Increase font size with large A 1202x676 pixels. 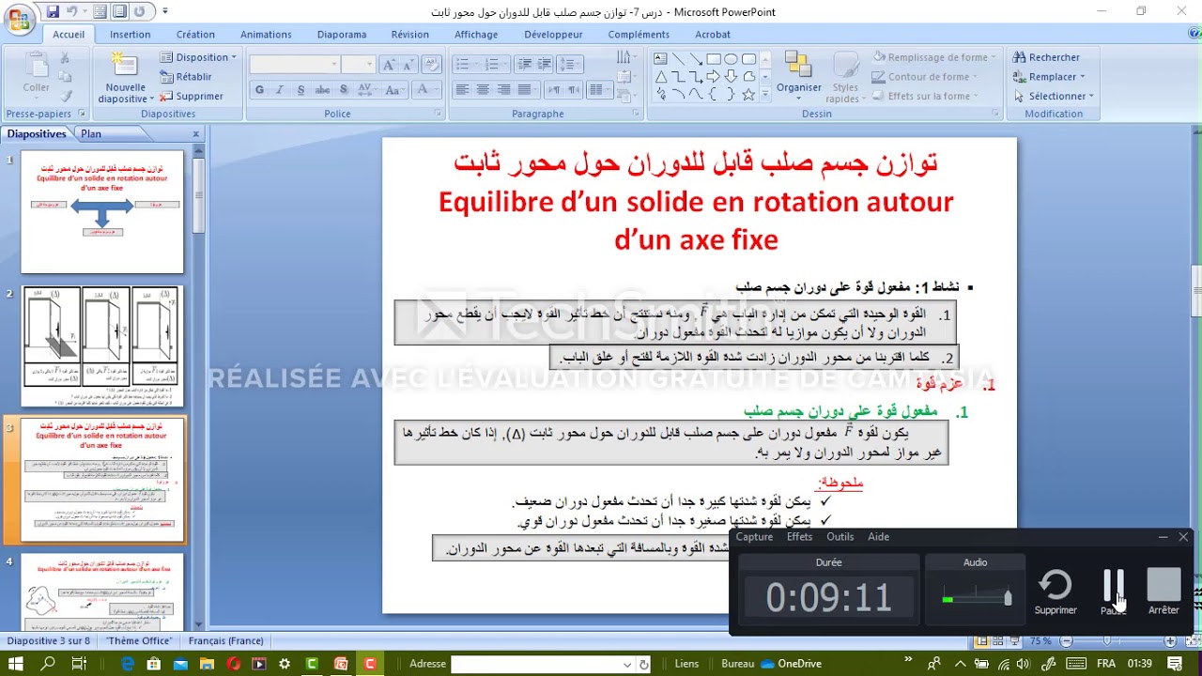pyautogui.click(x=389, y=64)
